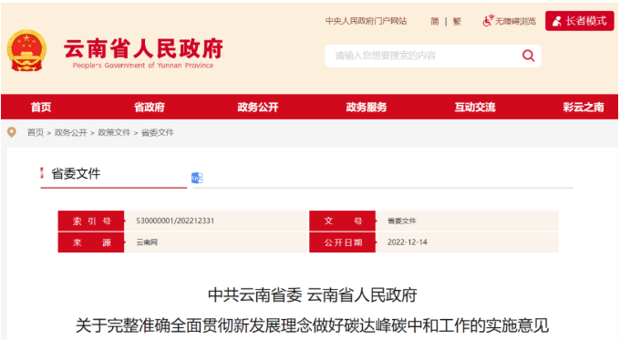The height and width of the screenshot is (340, 620).
Task: Go to 政务服务 in the navigation bar
Action: [367, 108]
